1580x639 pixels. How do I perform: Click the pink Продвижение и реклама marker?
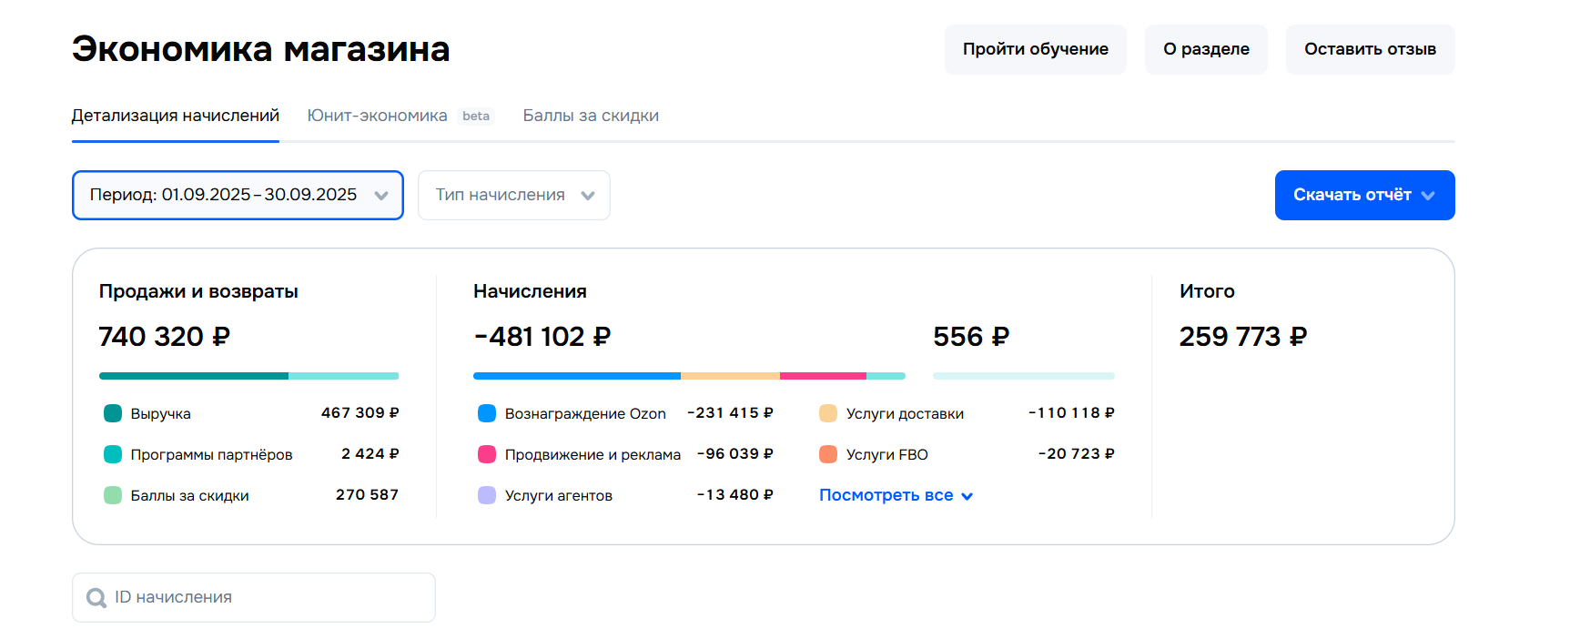(487, 454)
